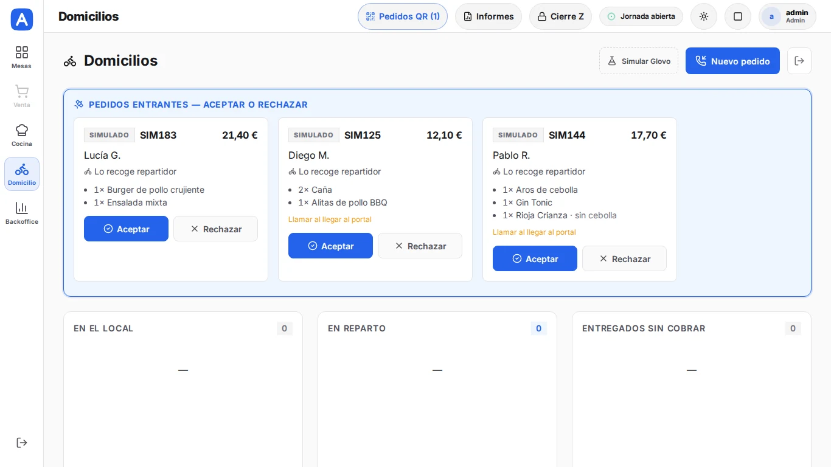Click Pedidos entrantes section heading
Screen dimensions: 831x467
click(x=198, y=105)
